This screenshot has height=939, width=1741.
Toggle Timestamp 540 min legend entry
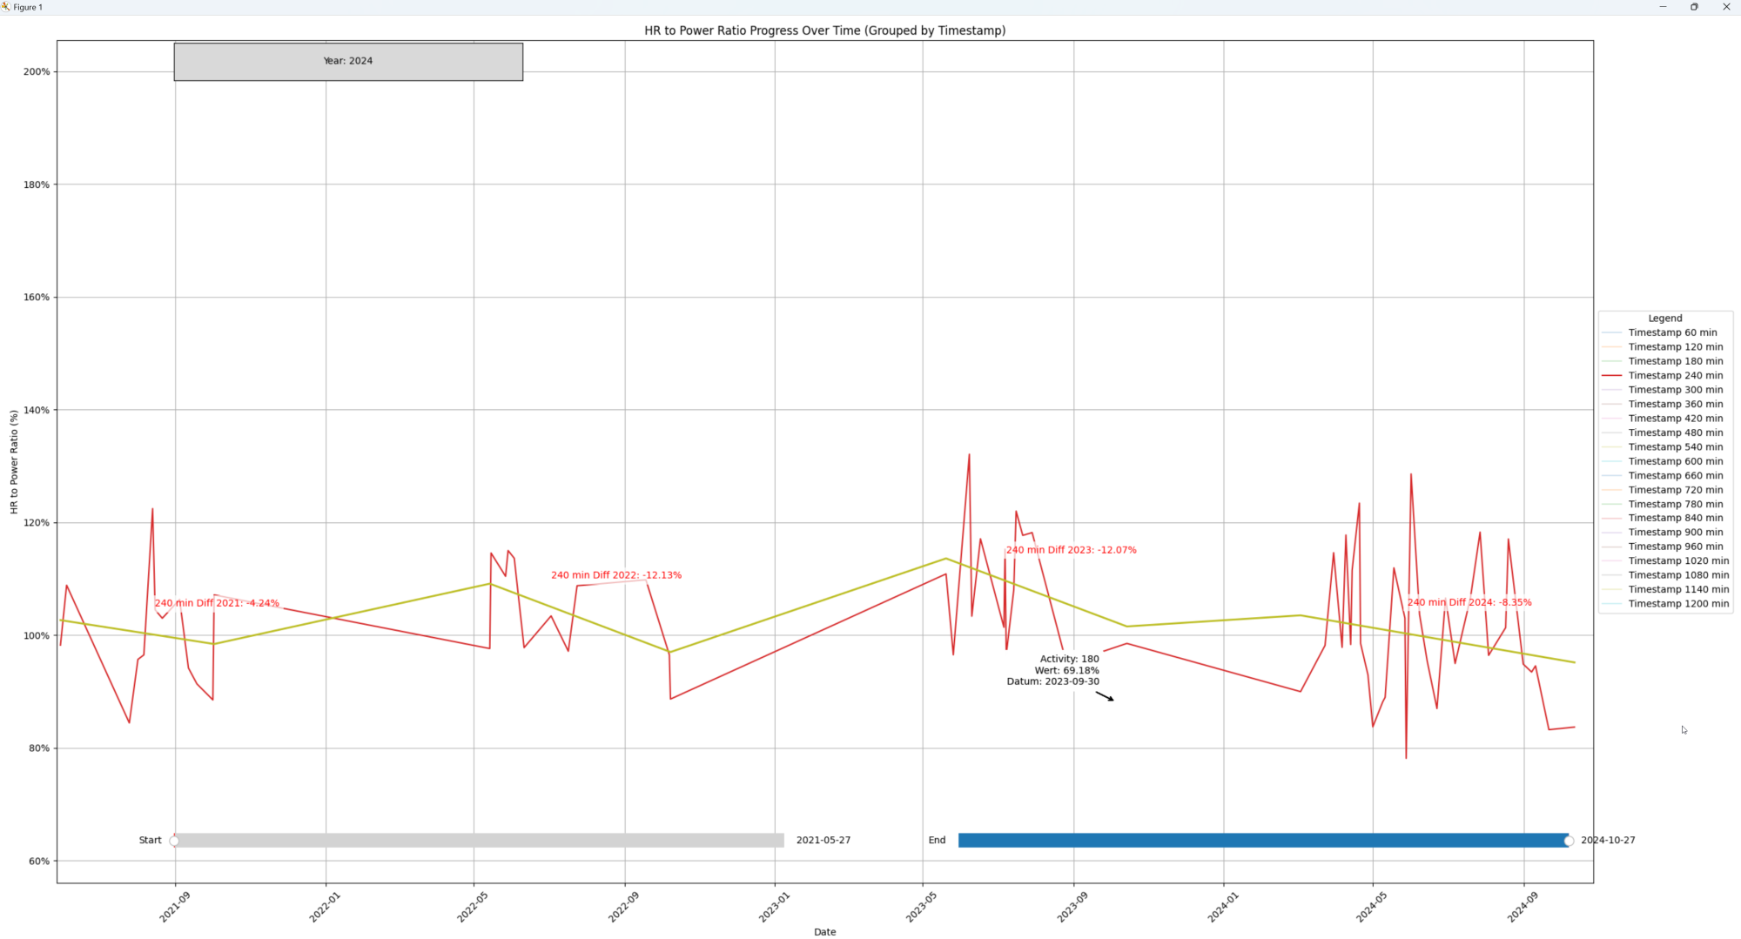click(1662, 447)
